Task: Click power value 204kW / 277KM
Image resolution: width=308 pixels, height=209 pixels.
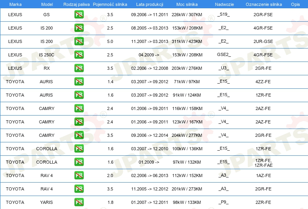Action: click(187, 135)
